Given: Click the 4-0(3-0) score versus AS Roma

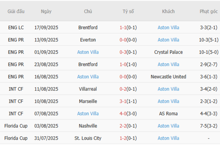Looking at the screenshot, I should (128, 113).
